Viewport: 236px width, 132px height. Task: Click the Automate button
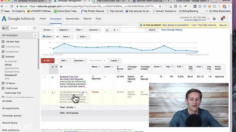[x=79, y=60]
